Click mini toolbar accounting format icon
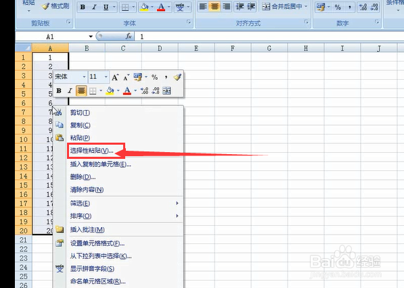This screenshot has width=404, height=288. click(x=138, y=77)
